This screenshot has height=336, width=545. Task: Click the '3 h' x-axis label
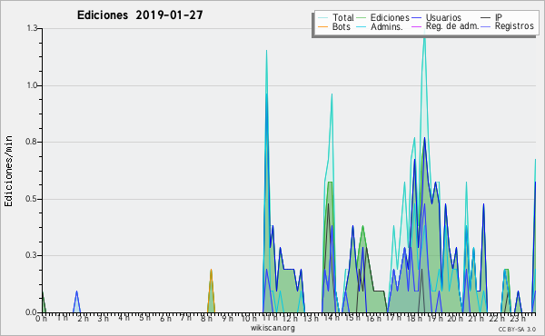coord(103,319)
